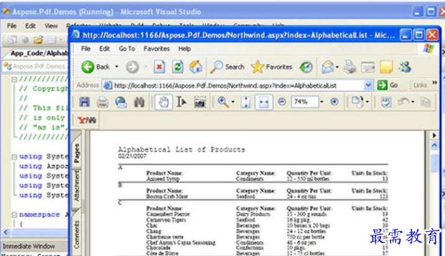Screen dimensions: 445x256
Task: Open the zoom percentage dropdown arrow
Action: click(321, 102)
